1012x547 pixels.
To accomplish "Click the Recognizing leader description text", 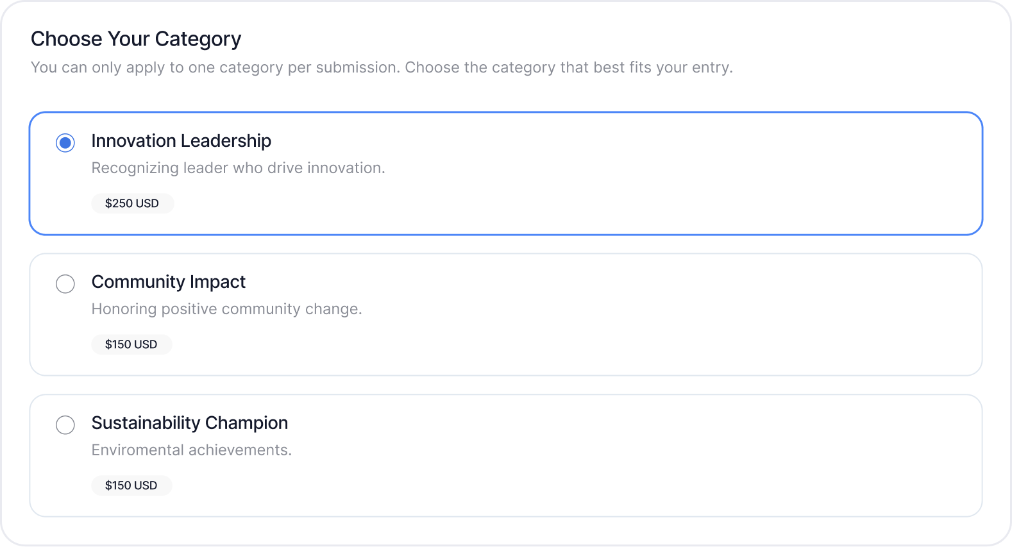I will coord(238,168).
